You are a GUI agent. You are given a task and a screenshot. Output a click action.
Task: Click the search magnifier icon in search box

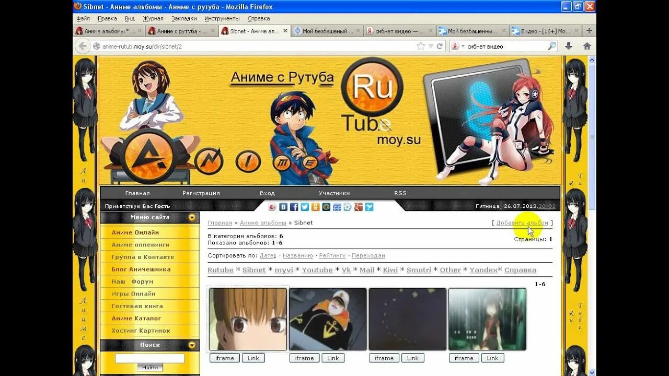pyautogui.click(x=552, y=46)
